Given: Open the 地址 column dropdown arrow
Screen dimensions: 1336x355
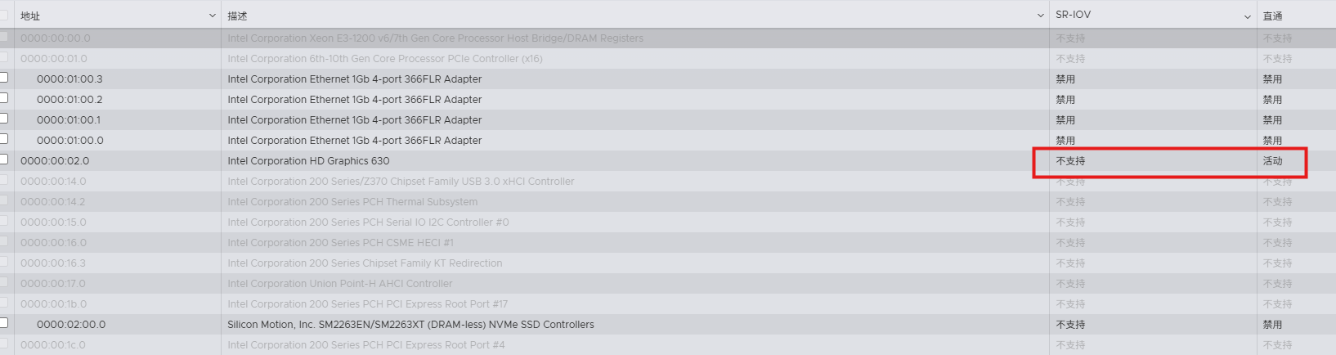Looking at the screenshot, I should (x=213, y=16).
